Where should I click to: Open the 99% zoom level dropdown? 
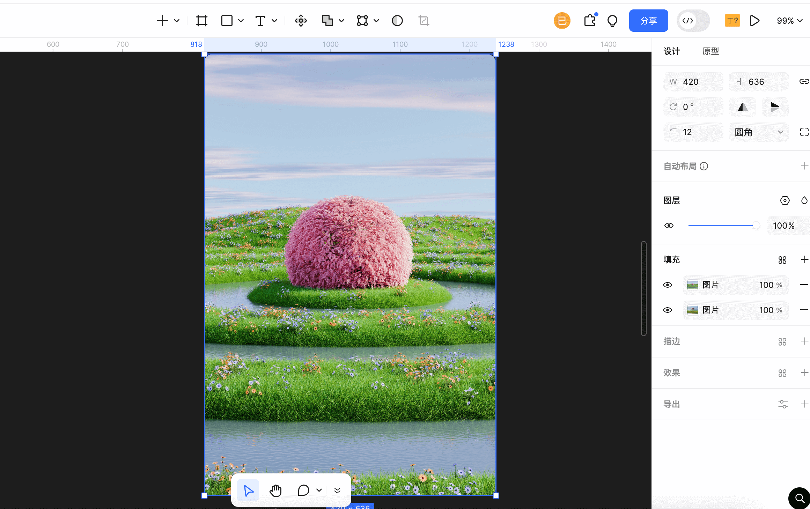[789, 21]
